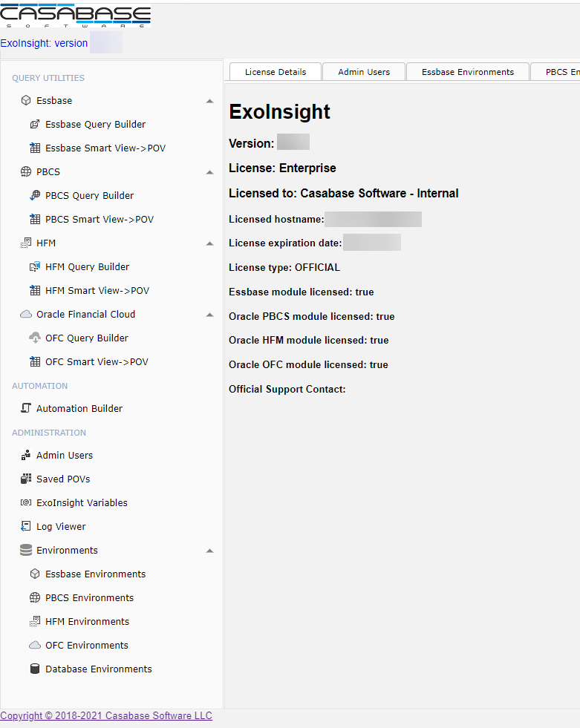
Task: Collapse the PBCS section arrow
Action: click(209, 172)
